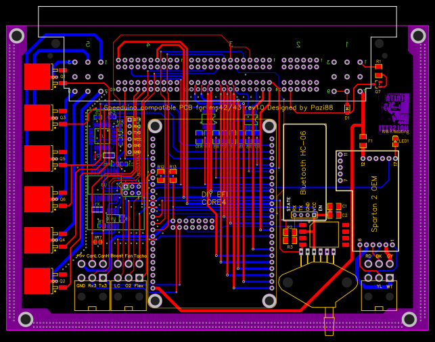Select the DIY EFI CORE4 label
435x342 pixels.
pyautogui.click(x=214, y=198)
